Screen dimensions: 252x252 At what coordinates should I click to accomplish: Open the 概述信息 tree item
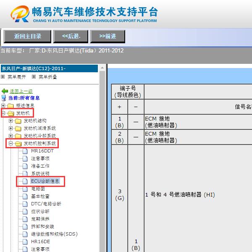point(25,105)
